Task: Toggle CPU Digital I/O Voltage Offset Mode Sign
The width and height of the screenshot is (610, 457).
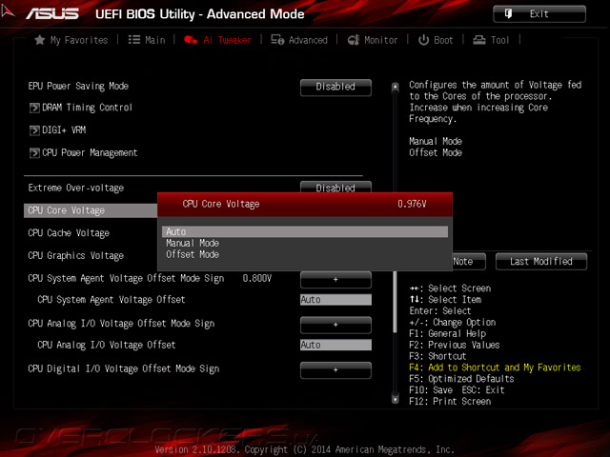Action: coord(335,370)
